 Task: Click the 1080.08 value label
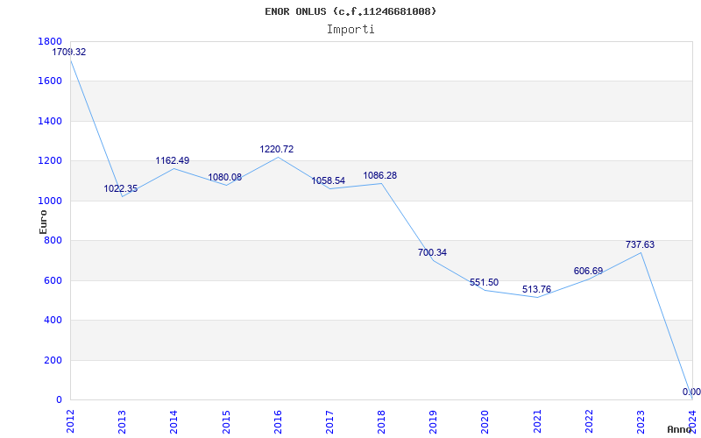(x=225, y=177)
